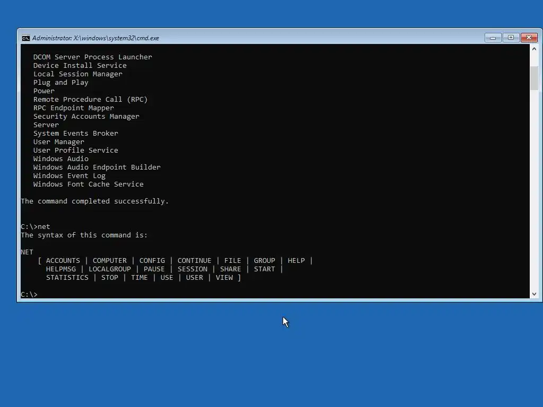This screenshot has width=543, height=407.
Task: Minimize the command prompt window
Action: tap(493, 38)
